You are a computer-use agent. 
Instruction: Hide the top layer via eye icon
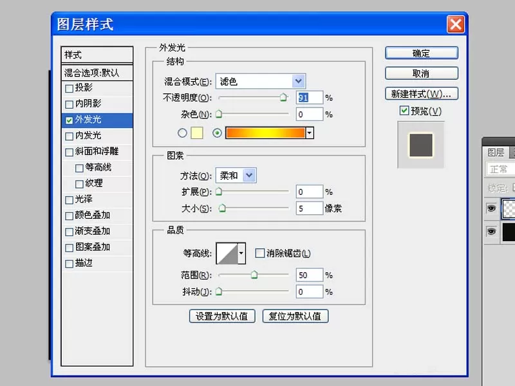491,208
